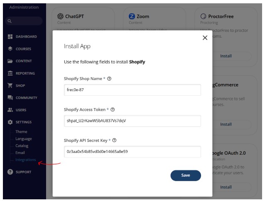This screenshot has height=201, width=265.
Task: Open help for Shopify Shop Name
Action: (109, 79)
